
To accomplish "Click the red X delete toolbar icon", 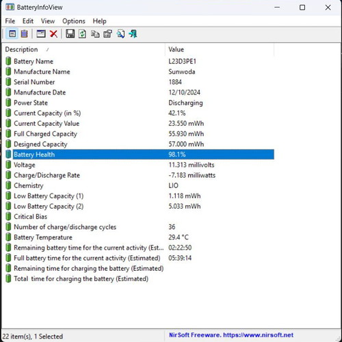I will 53,34.
